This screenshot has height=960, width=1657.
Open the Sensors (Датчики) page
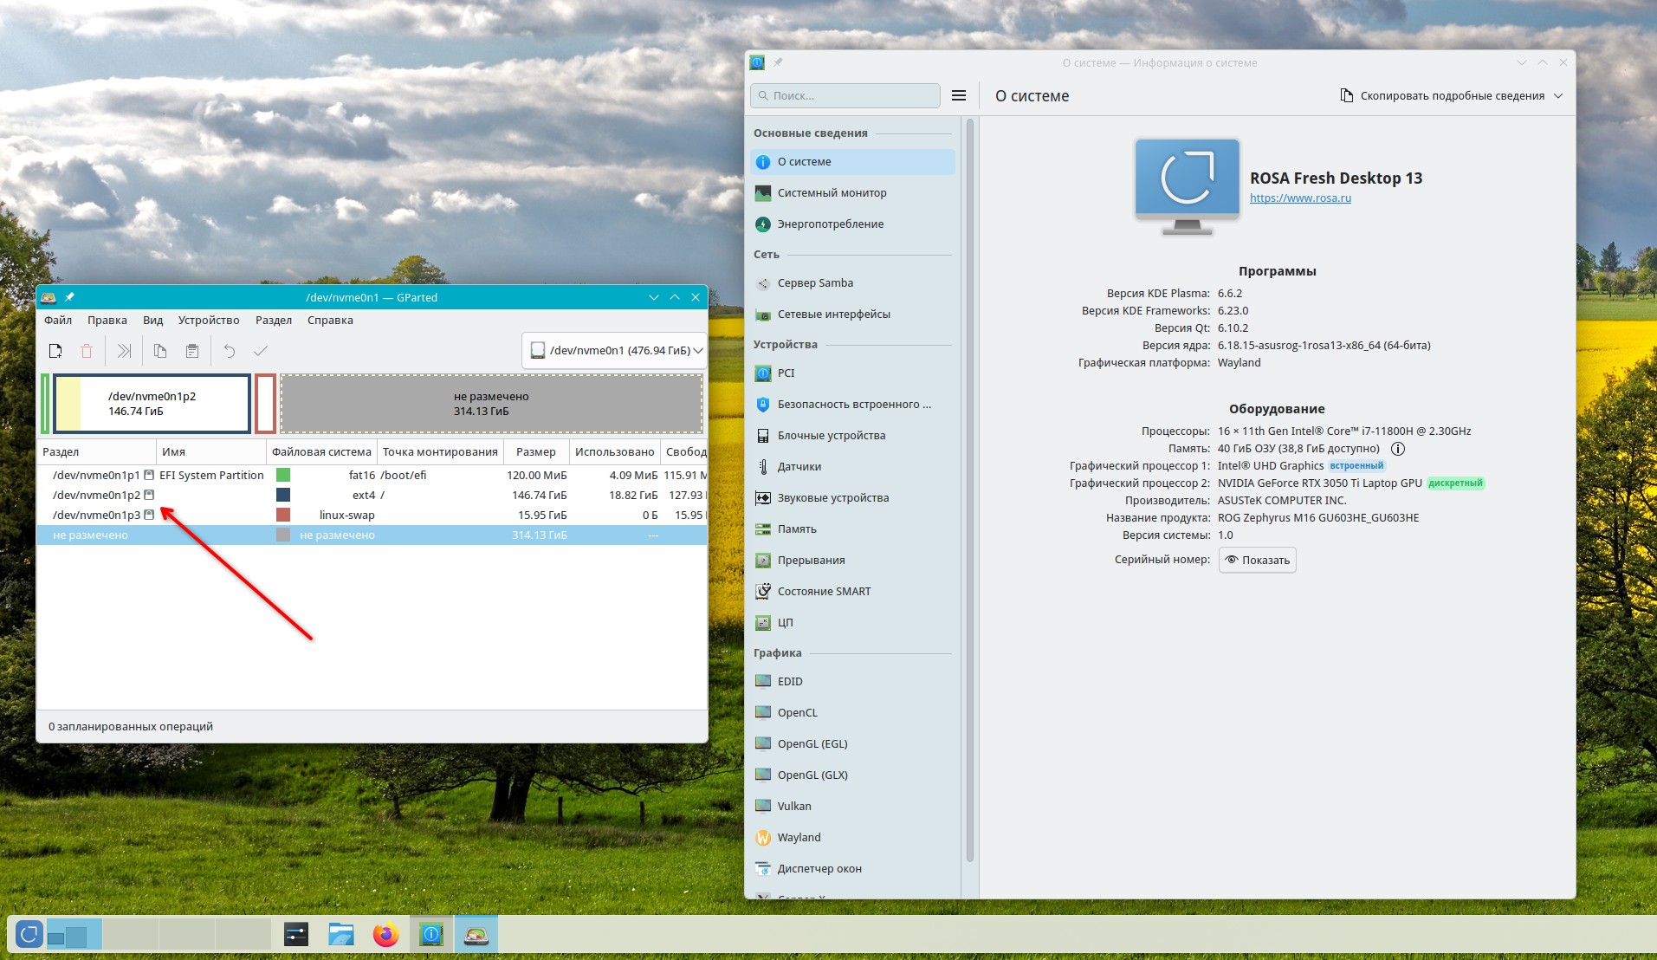tap(853, 467)
